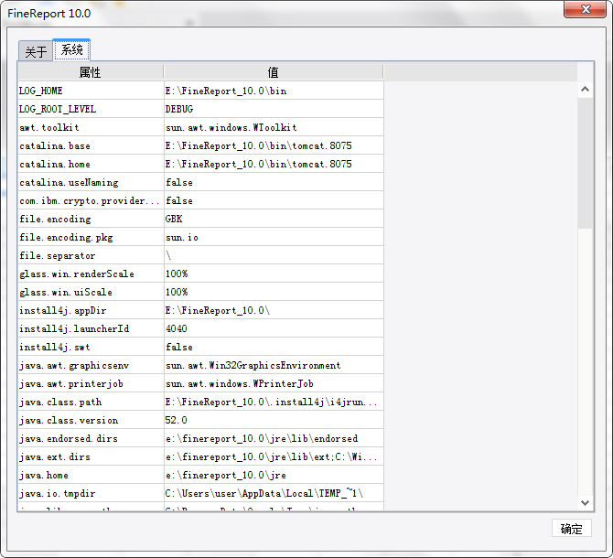Click the 52.0 value cell
The width and height of the screenshot is (613, 558).
274,421
